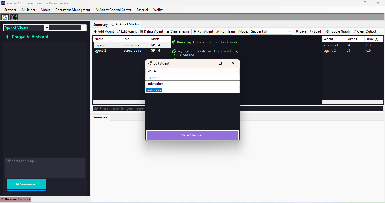Open the AI Agent Control Center menu
Screen dimensions: 385x203
pos(113,10)
